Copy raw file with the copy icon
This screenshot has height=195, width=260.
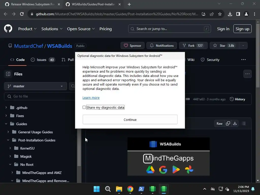click(228, 124)
